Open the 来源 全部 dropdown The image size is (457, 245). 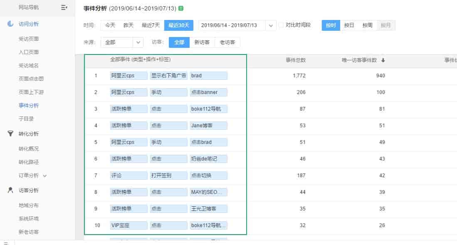(138, 42)
